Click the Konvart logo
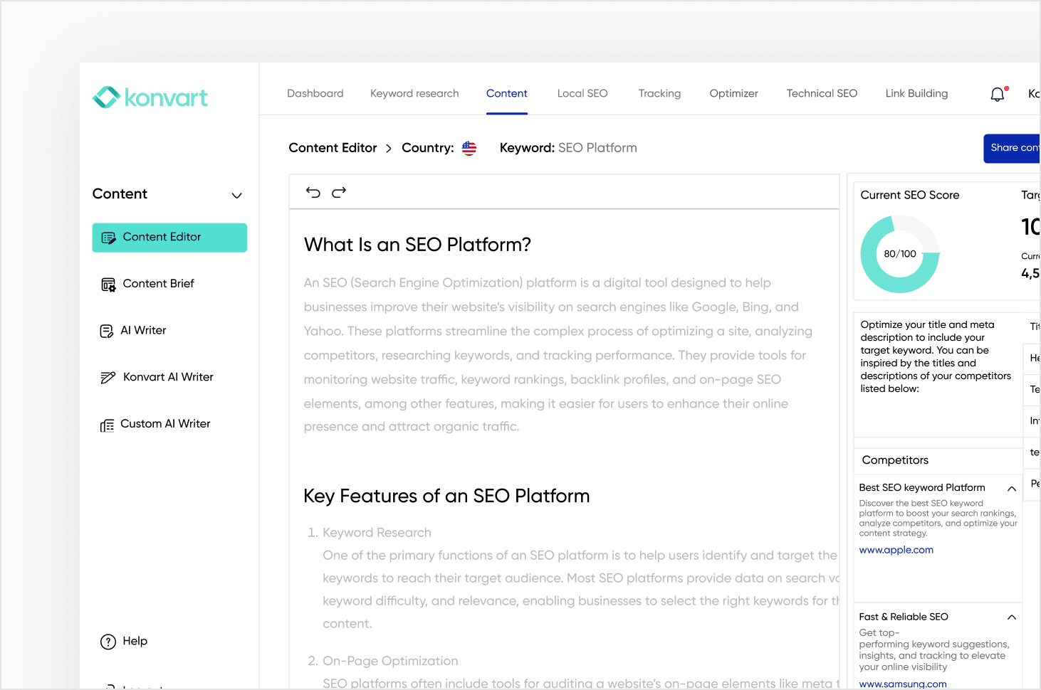Image resolution: width=1041 pixels, height=690 pixels. coord(150,97)
